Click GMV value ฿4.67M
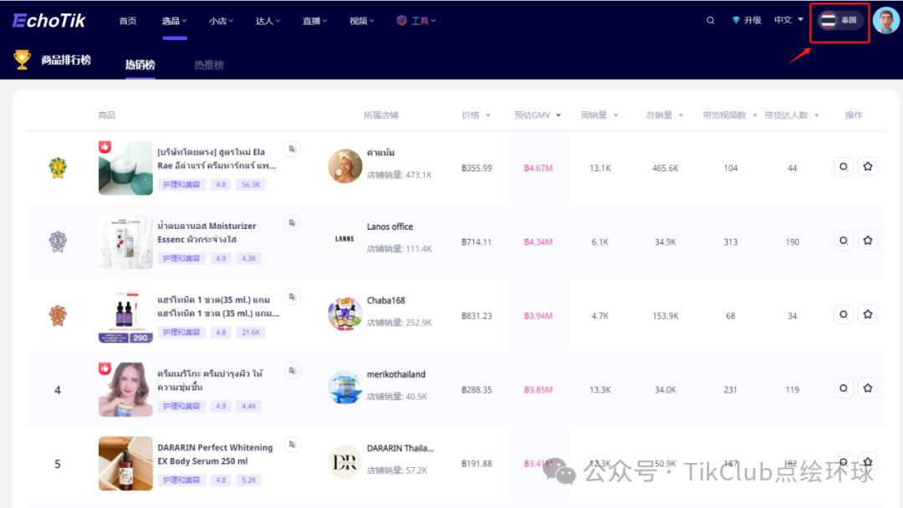This screenshot has height=508, width=903. pos(538,168)
